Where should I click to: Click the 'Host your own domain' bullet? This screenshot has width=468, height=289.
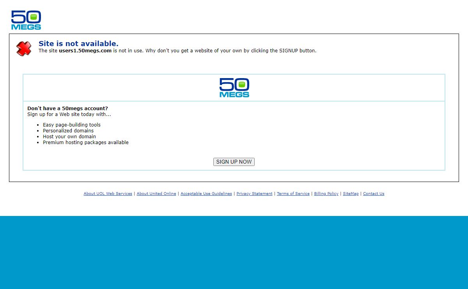[x=69, y=137]
